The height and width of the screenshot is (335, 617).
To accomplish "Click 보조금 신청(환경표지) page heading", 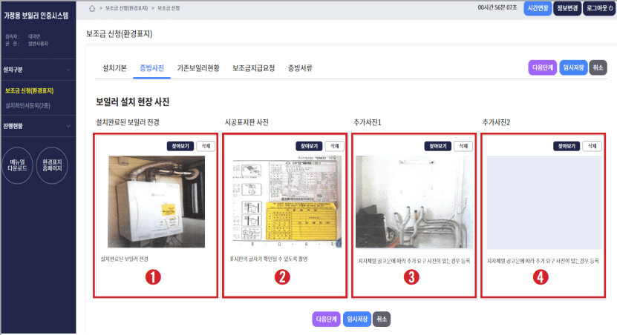I will point(120,34).
